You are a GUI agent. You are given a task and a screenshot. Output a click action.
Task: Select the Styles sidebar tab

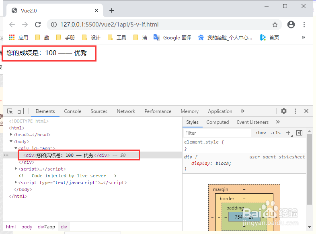pyautogui.click(x=192, y=122)
